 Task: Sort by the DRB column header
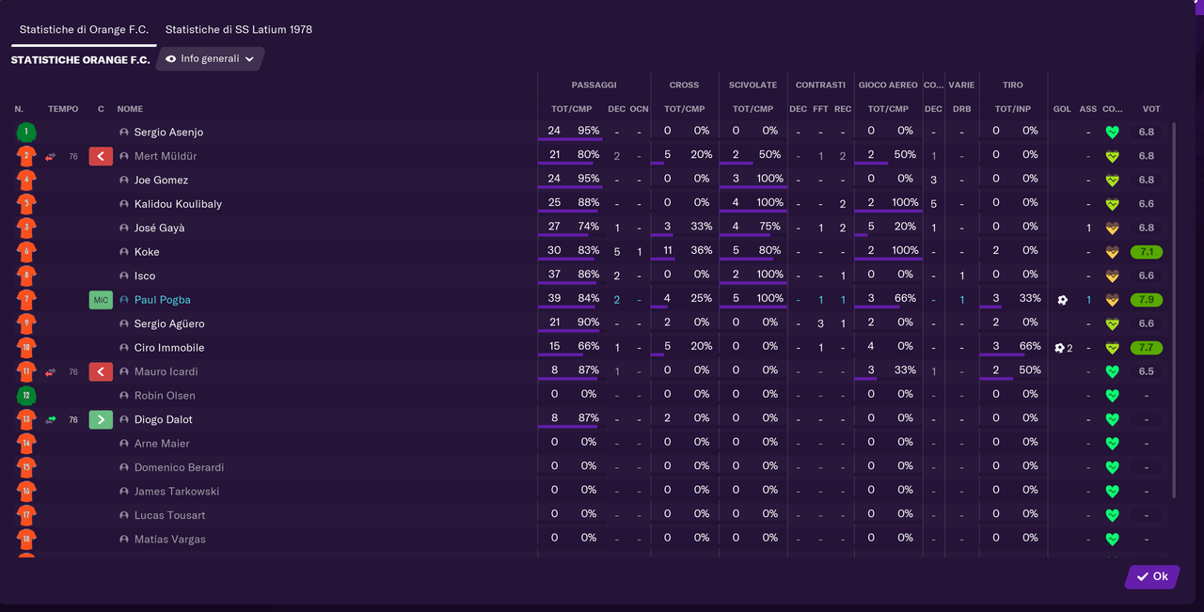961,109
